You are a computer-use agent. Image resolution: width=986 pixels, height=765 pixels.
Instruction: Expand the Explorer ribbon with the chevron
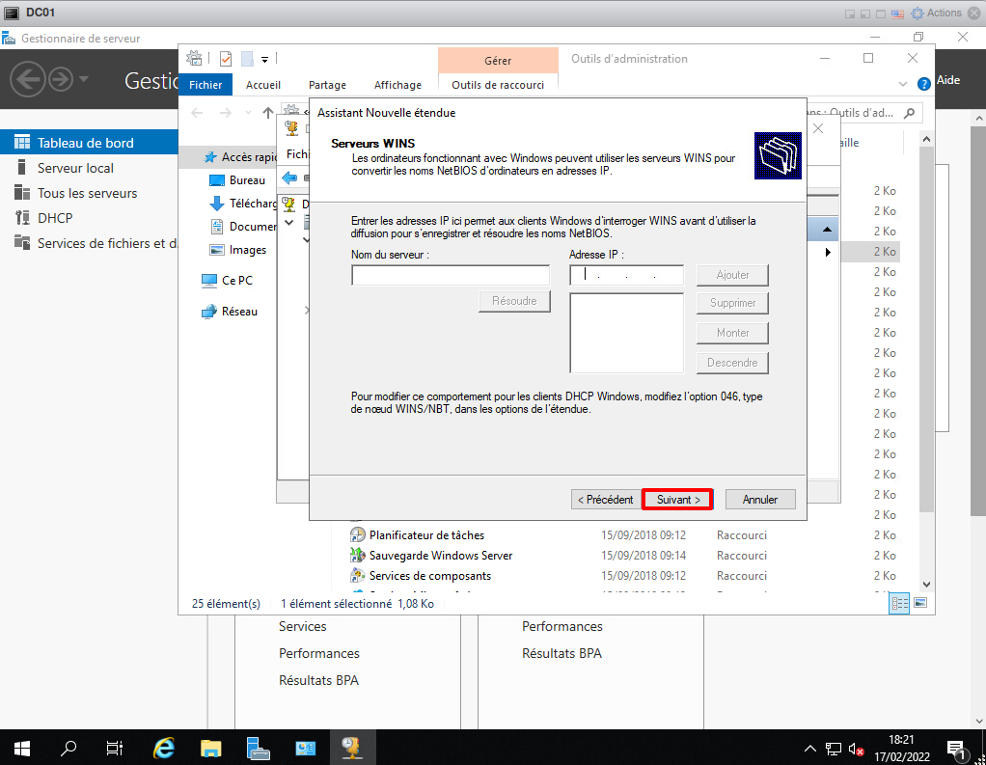pyautogui.click(x=903, y=84)
